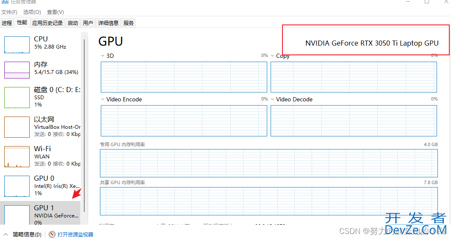This screenshot has width=451, height=239.
Task: Click the resource monitor icon at bottom
Action: 52,234
